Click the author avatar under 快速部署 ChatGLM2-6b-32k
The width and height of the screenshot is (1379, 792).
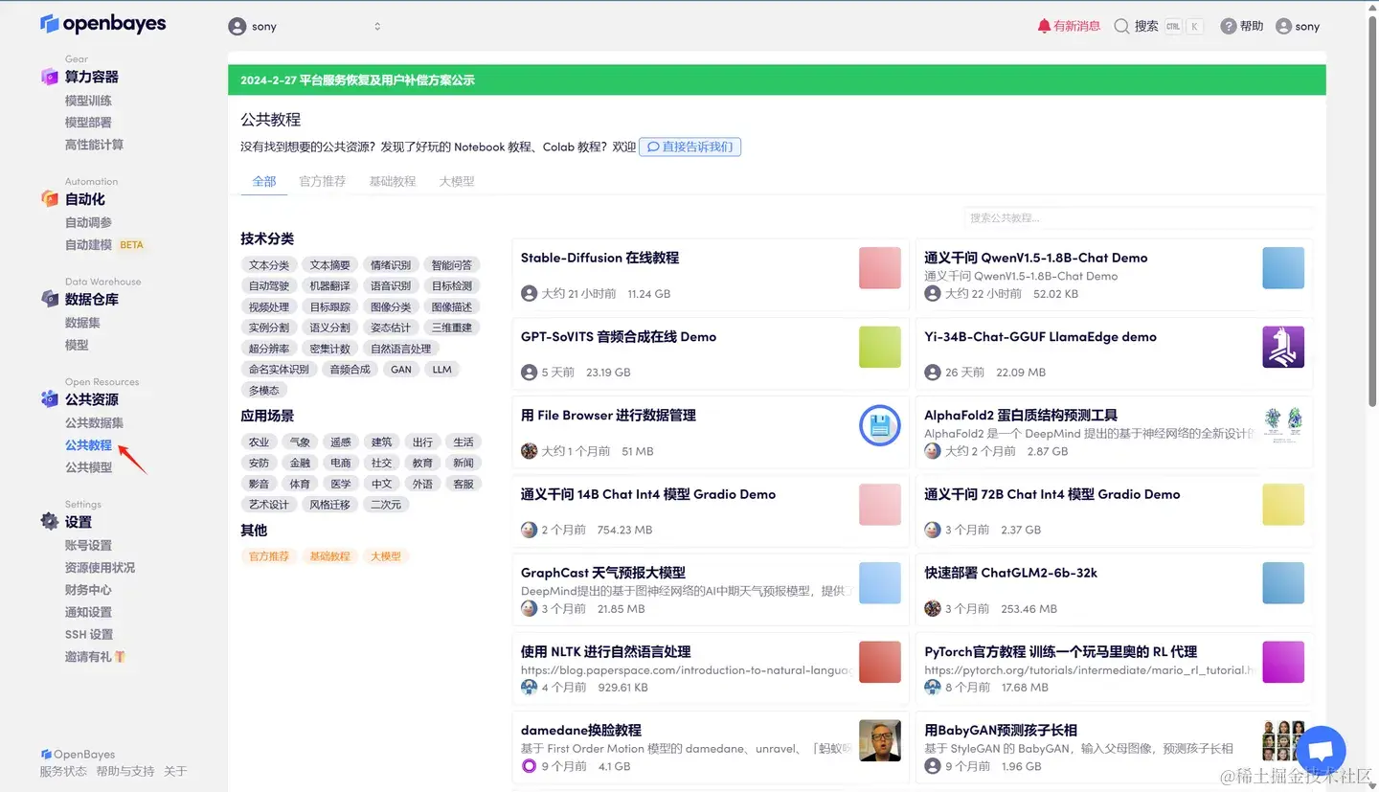932,609
